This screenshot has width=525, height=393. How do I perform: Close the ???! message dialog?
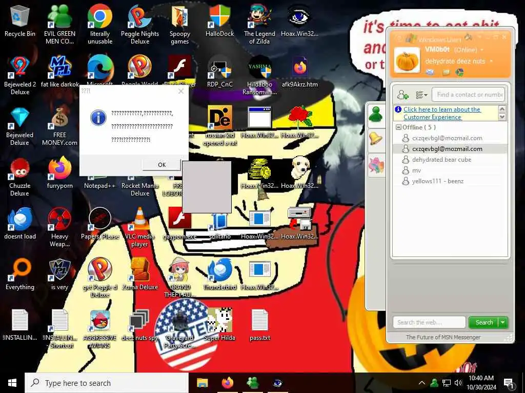(x=181, y=91)
